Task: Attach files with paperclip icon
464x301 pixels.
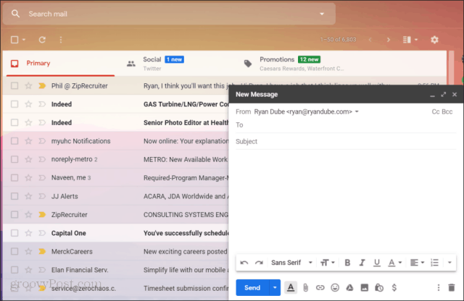Action: (306, 288)
